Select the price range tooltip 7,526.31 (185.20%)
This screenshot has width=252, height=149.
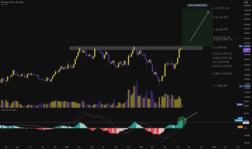coord(197,5)
